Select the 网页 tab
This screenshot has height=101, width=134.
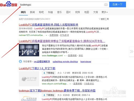(23, 12)
